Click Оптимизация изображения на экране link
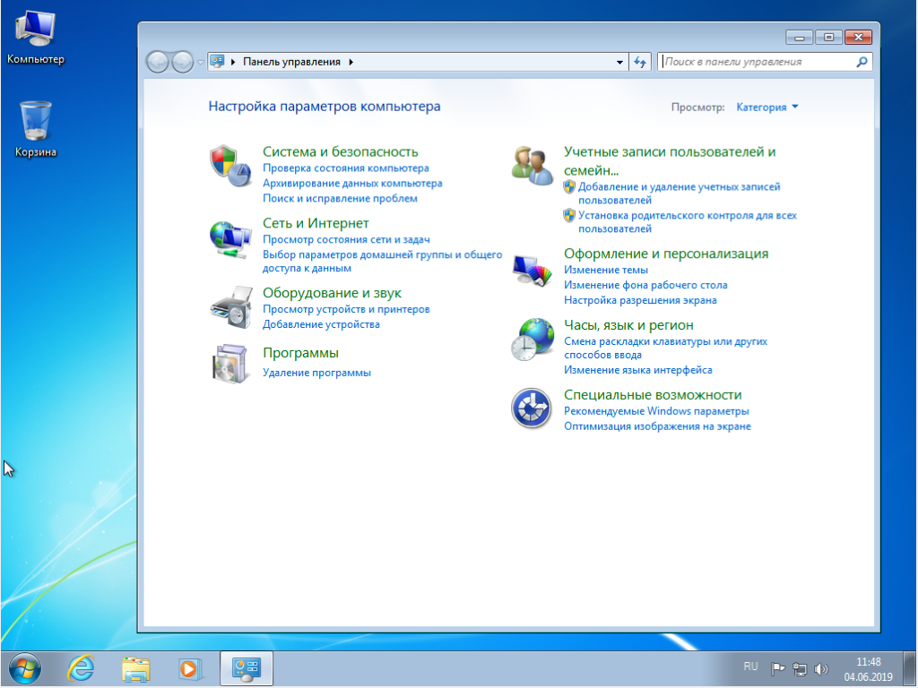 point(657,426)
